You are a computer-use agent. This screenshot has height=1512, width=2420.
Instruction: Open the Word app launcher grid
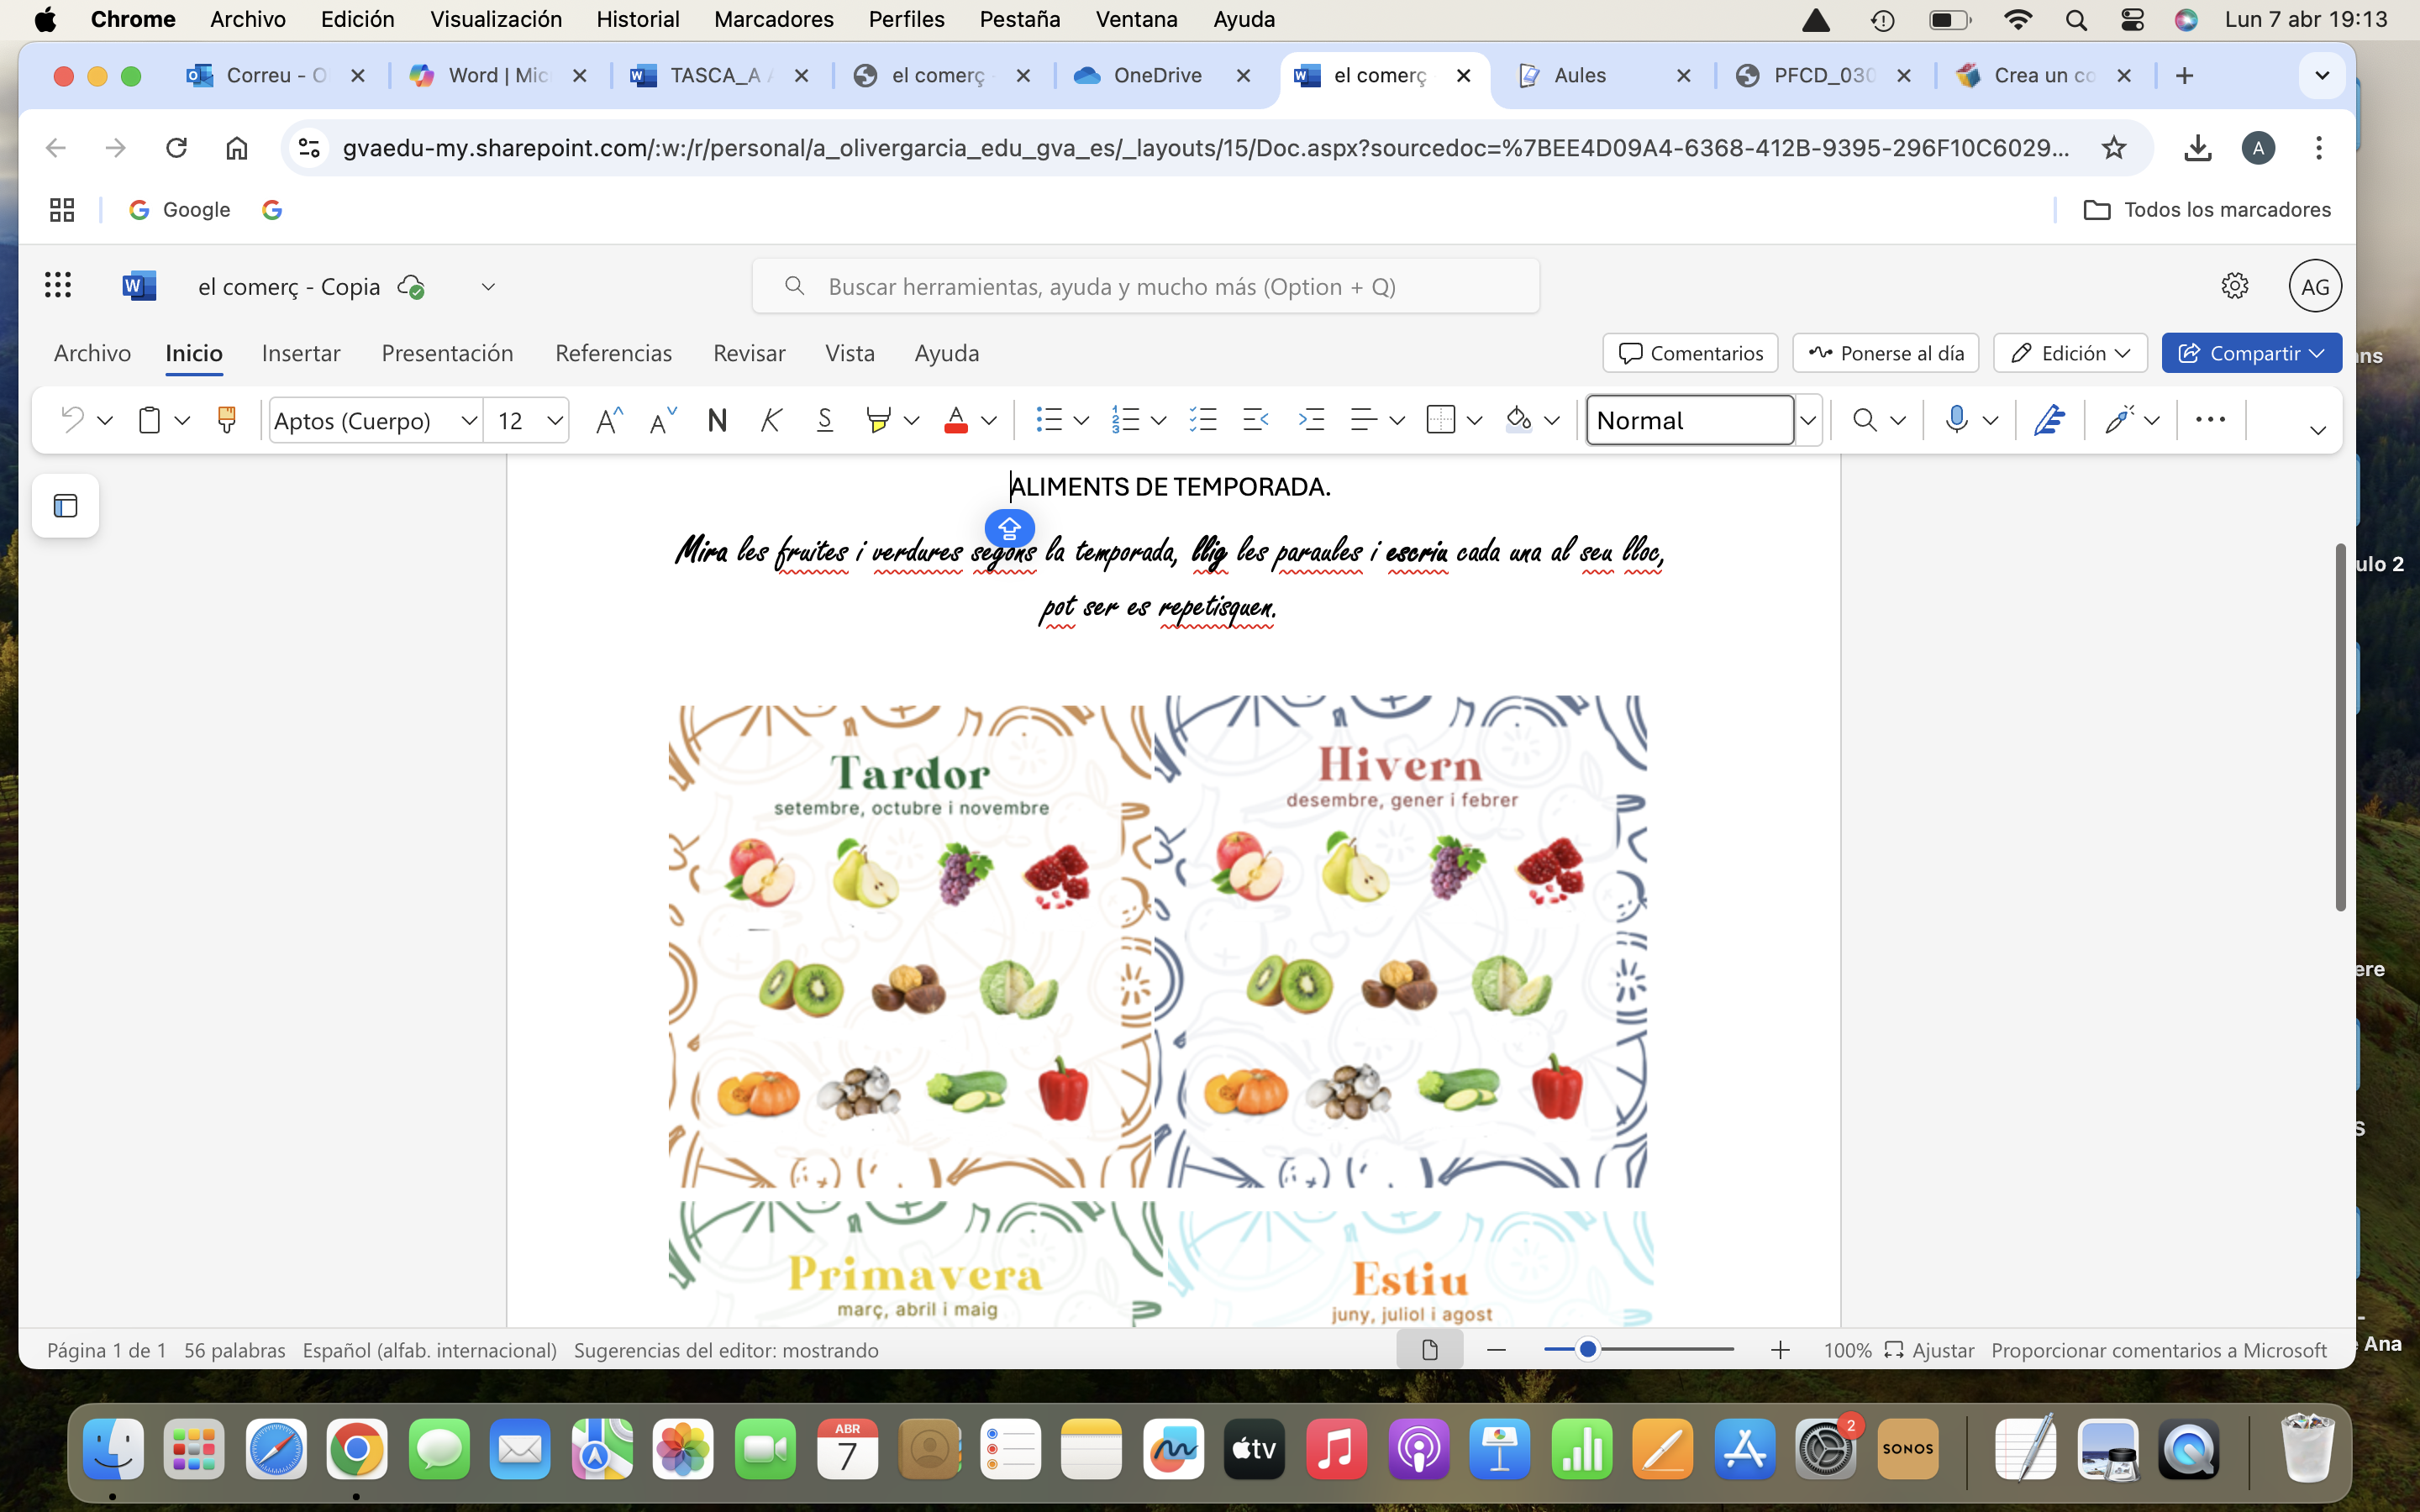click(x=58, y=286)
